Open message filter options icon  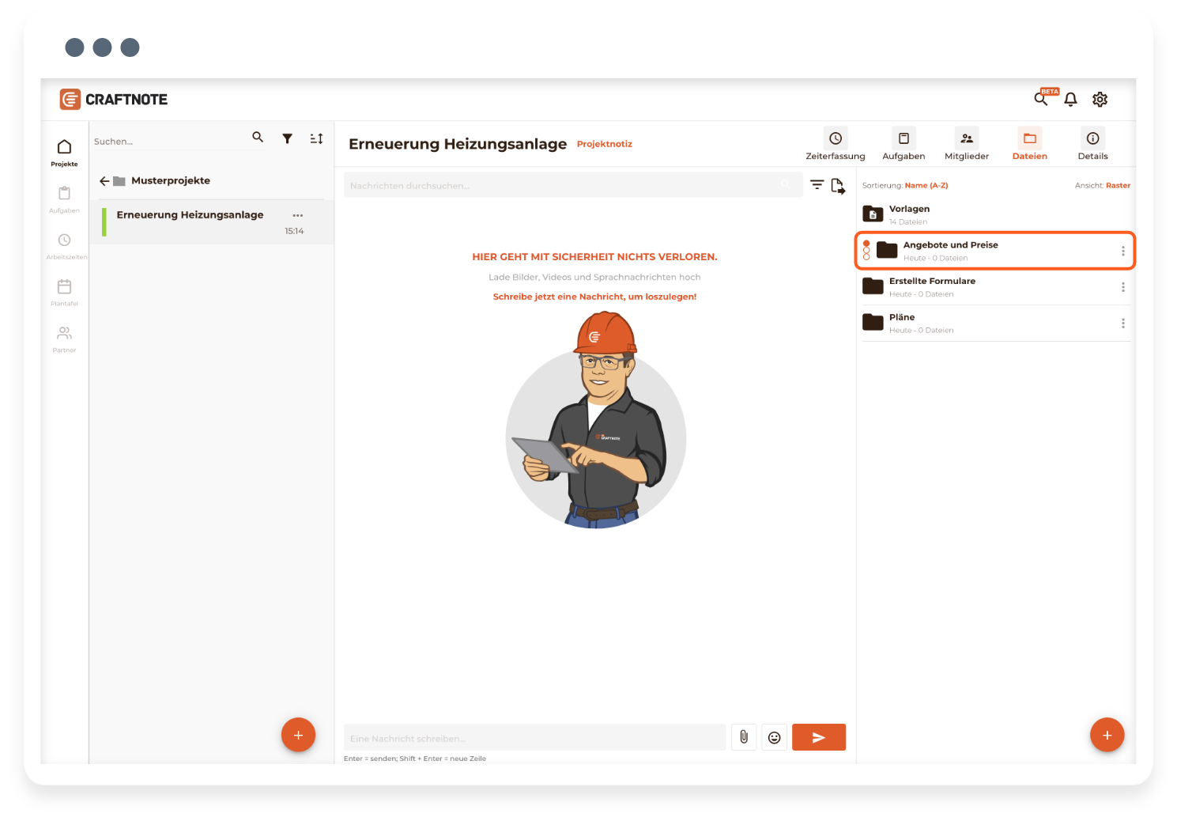pyautogui.click(x=817, y=185)
